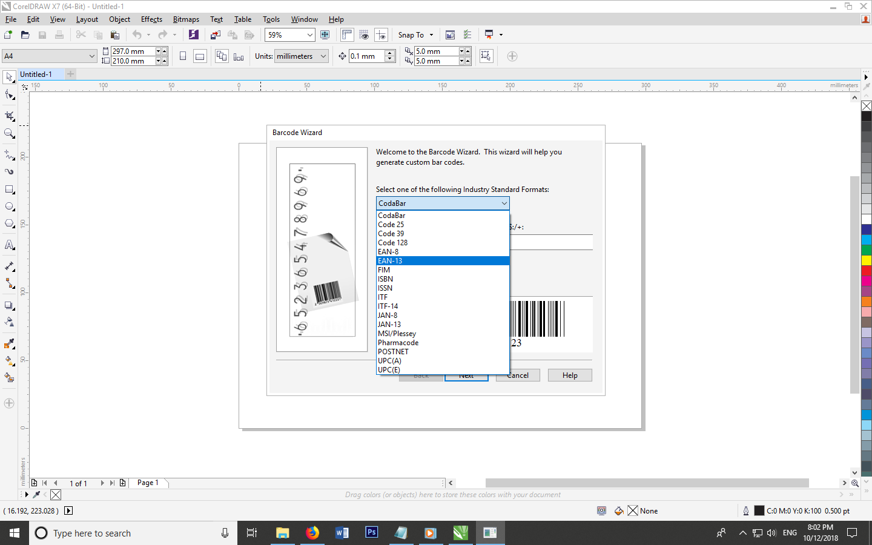Click the Open folder icon in toolbar

[x=25, y=35]
